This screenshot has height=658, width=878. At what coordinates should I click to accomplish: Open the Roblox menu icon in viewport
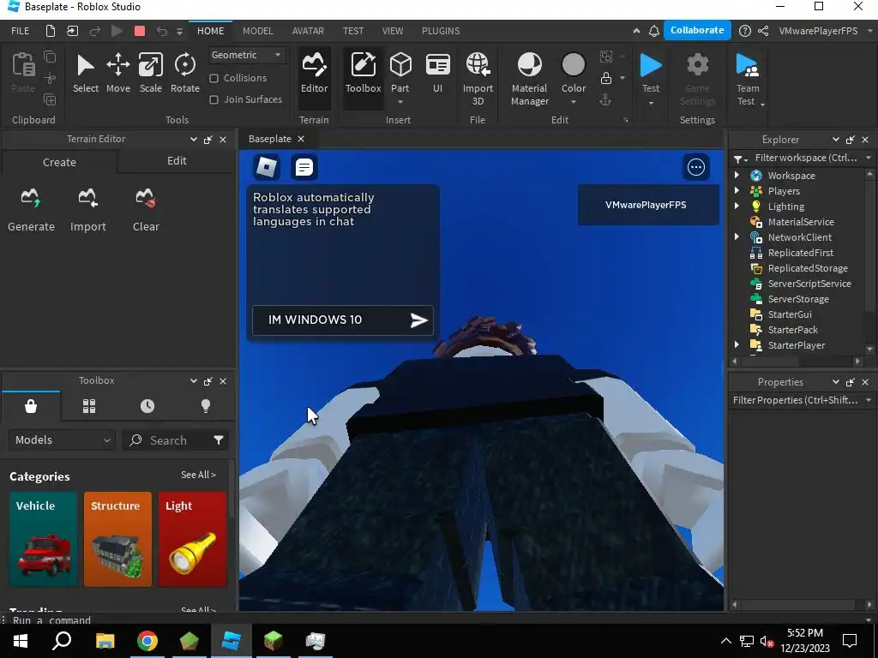point(267,167)
